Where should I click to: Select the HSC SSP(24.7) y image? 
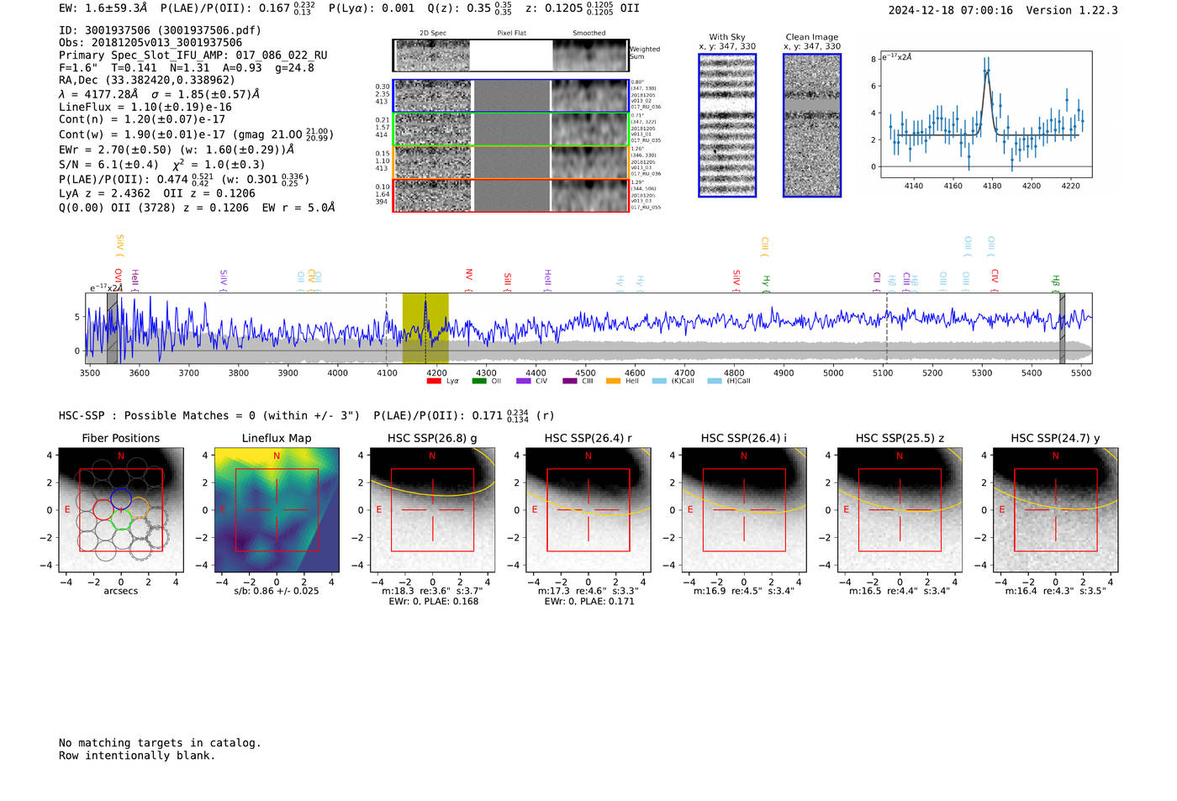click(1055, 509)
